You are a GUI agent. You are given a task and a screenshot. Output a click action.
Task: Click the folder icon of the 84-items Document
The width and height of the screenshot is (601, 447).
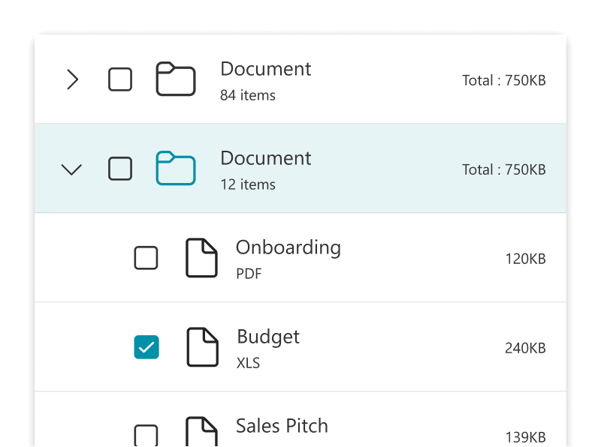176,79
